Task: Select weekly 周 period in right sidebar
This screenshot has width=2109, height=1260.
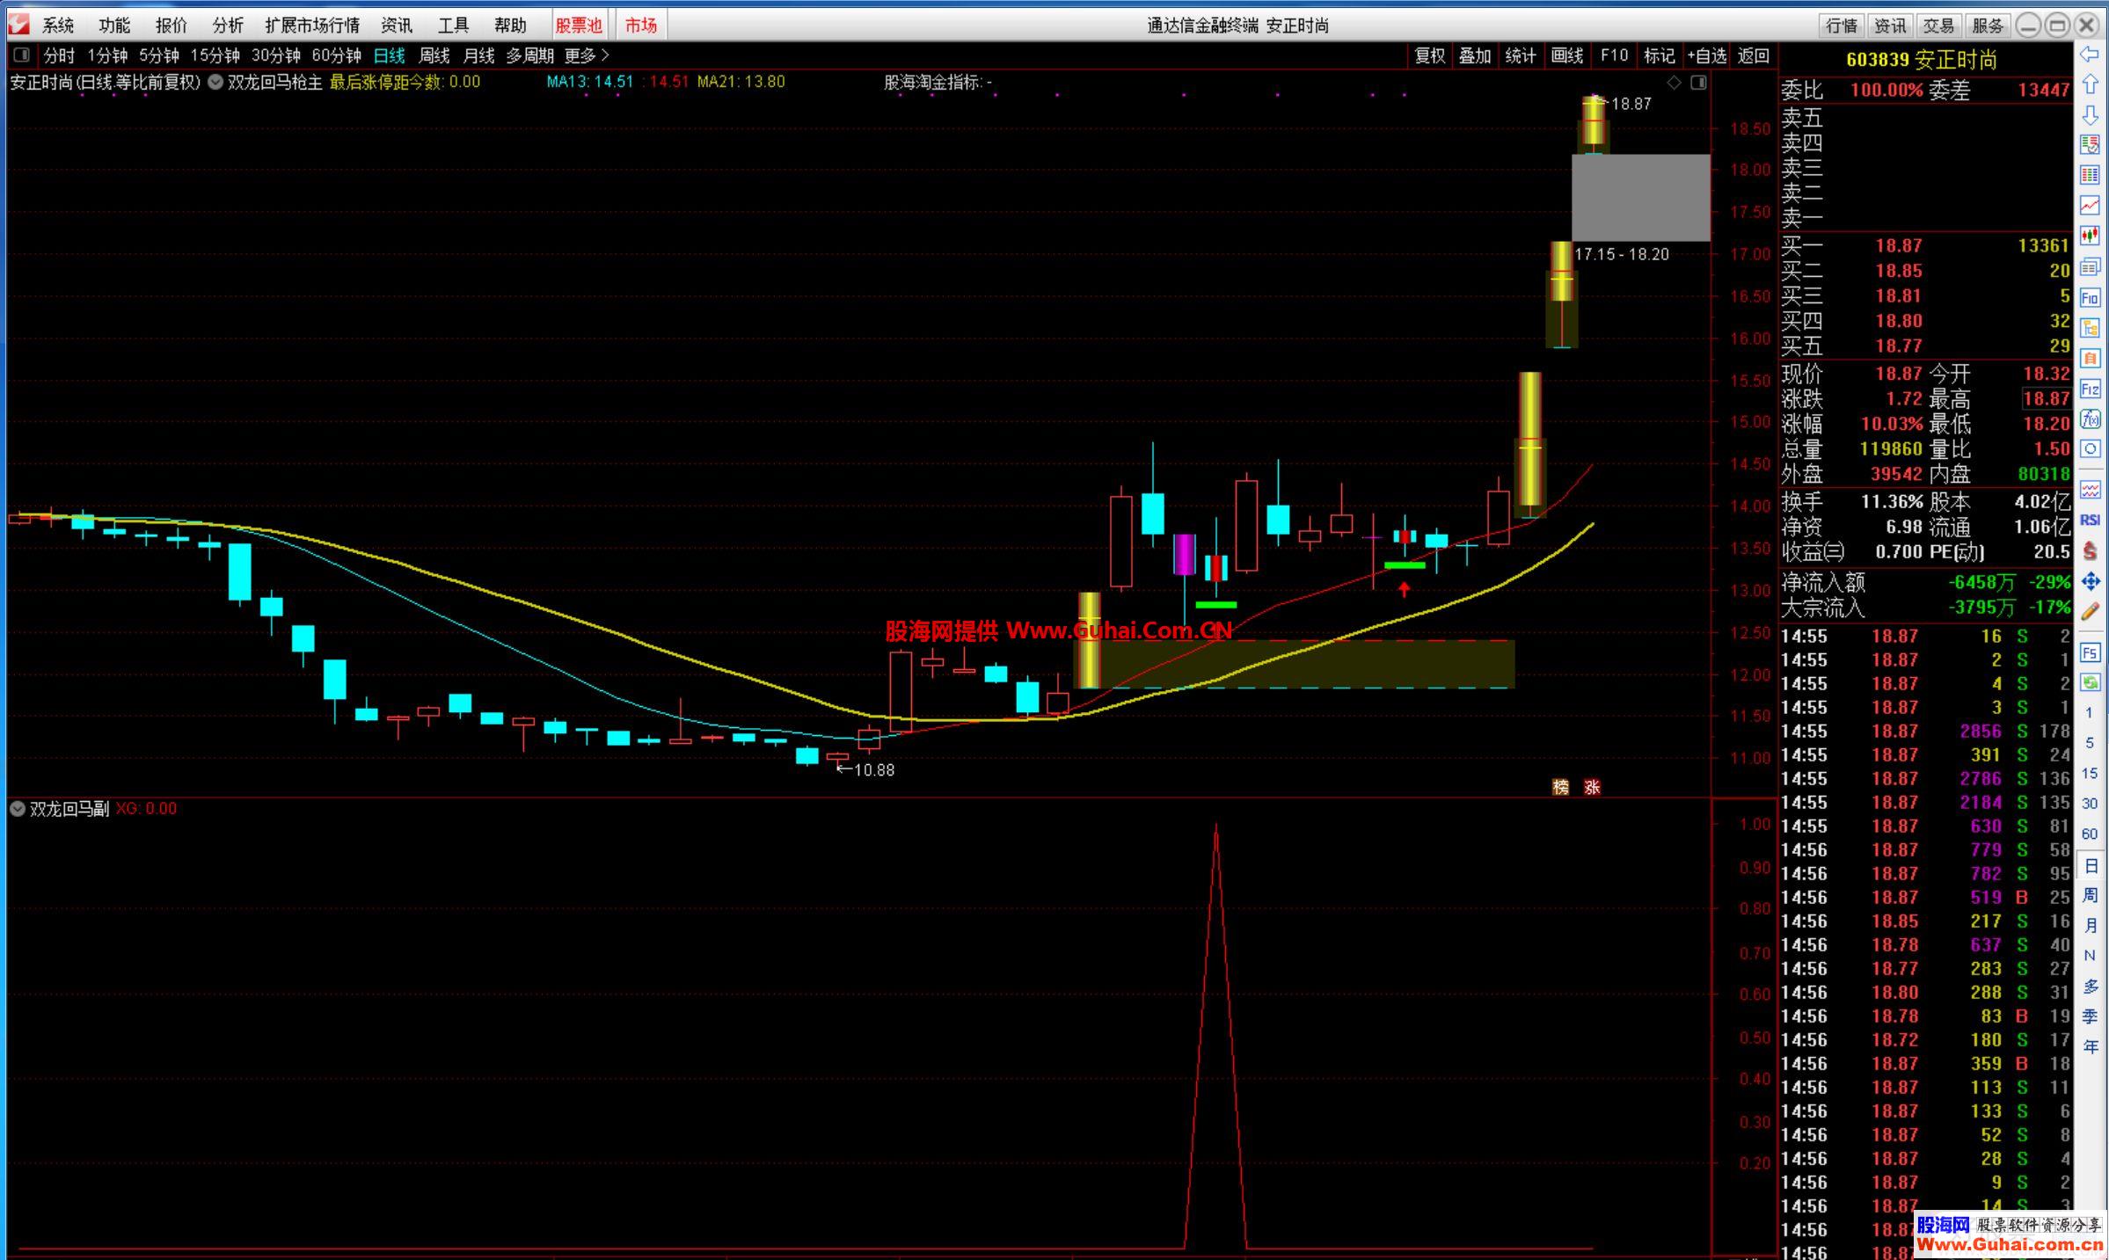Action: pyautogui.click(x=2090, y=895)
